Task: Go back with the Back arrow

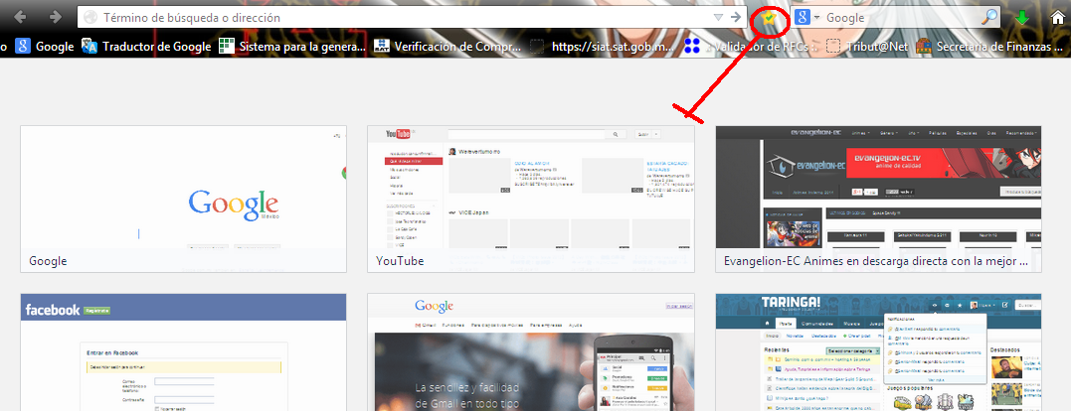Action: point(21,17)
